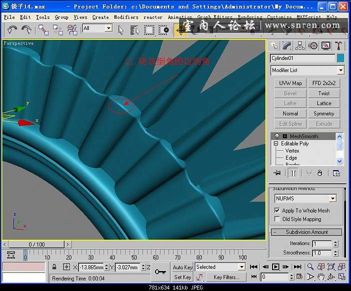This screenshot has height=291, width=351.
Task: Select the Select and Link tool
Action: tap(43, 30)
